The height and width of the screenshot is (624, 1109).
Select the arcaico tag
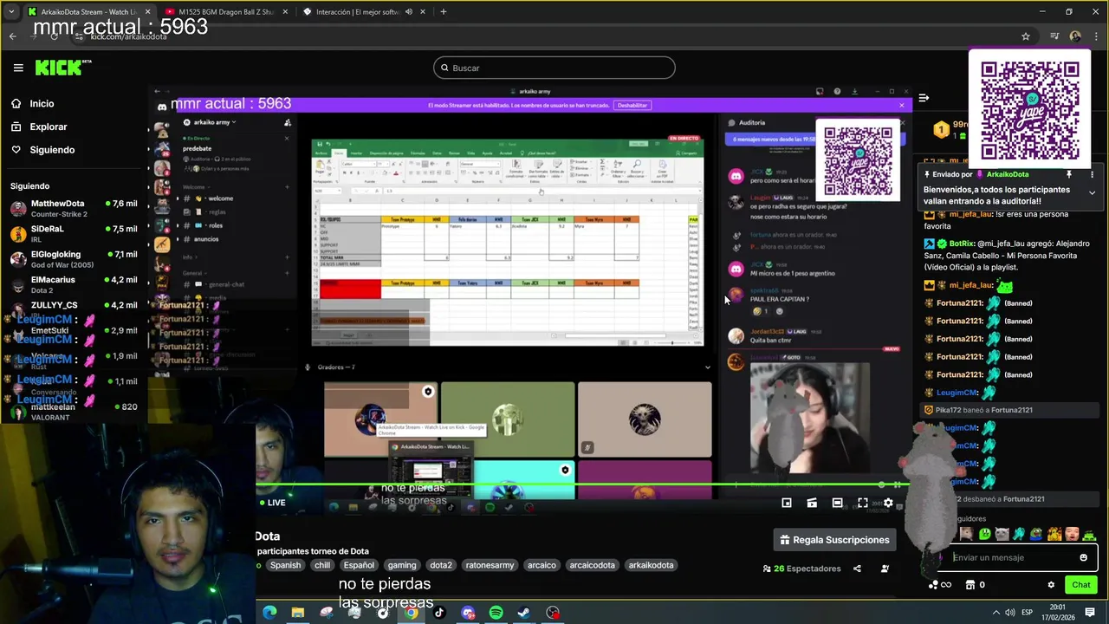point(542,565)
